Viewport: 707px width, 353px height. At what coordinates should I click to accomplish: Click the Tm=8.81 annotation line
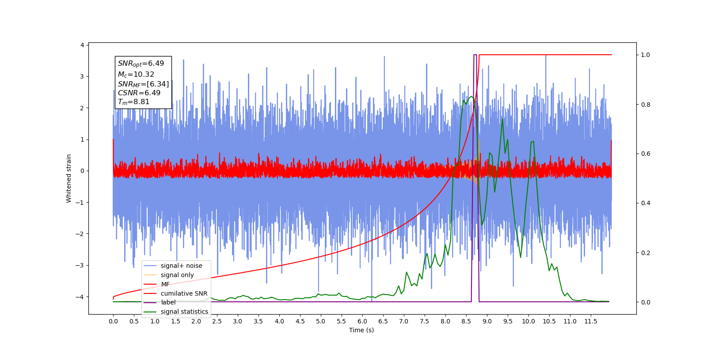(133, 102)
